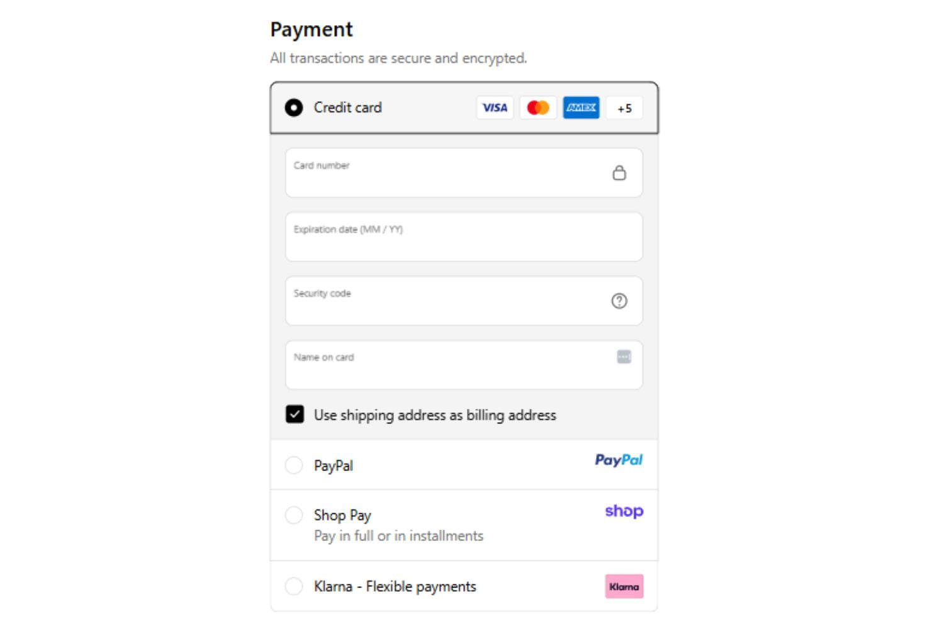The height and width of the screenshot is (629, 944).
Task: Click the Visa card logo
Action: [495, 108]
